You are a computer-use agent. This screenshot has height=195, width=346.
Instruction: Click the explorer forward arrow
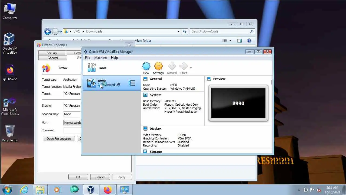coord(55,31)
